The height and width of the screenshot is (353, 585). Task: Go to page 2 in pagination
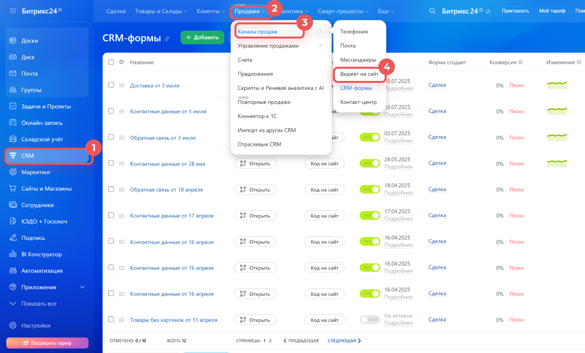click(270, 341)
